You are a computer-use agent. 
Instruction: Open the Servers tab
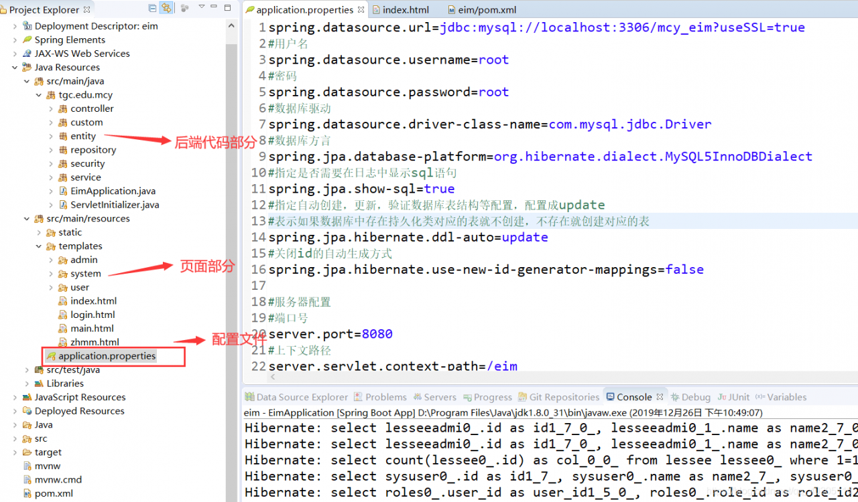point(434,397)
